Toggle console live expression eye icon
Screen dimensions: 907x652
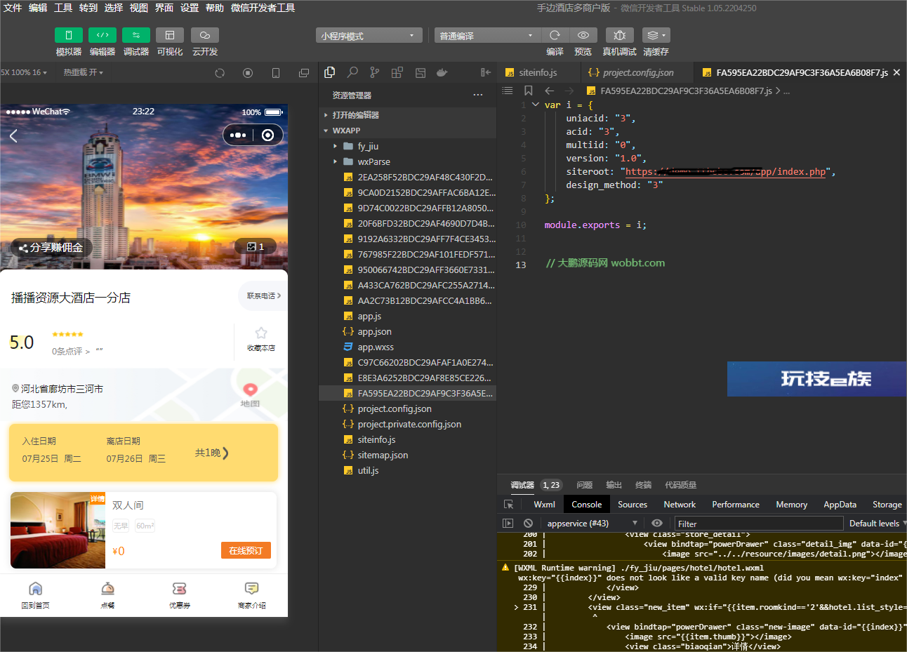click(656, 524)
